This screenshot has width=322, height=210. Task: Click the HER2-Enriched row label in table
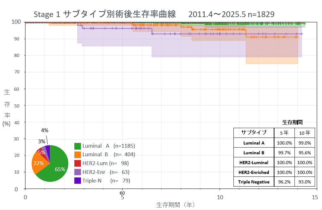coord(254,172)
